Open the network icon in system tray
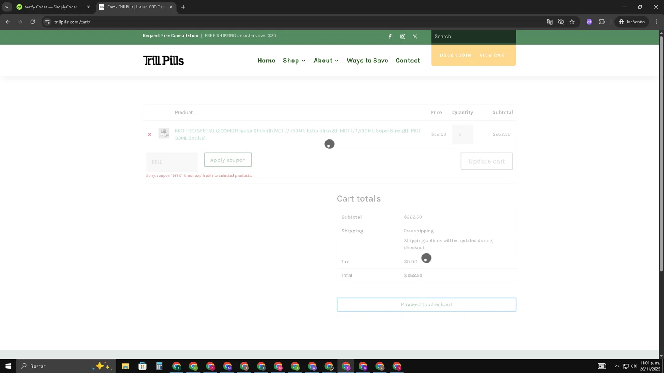This screenshot has width=664, height=373. (x=625, y=366)
